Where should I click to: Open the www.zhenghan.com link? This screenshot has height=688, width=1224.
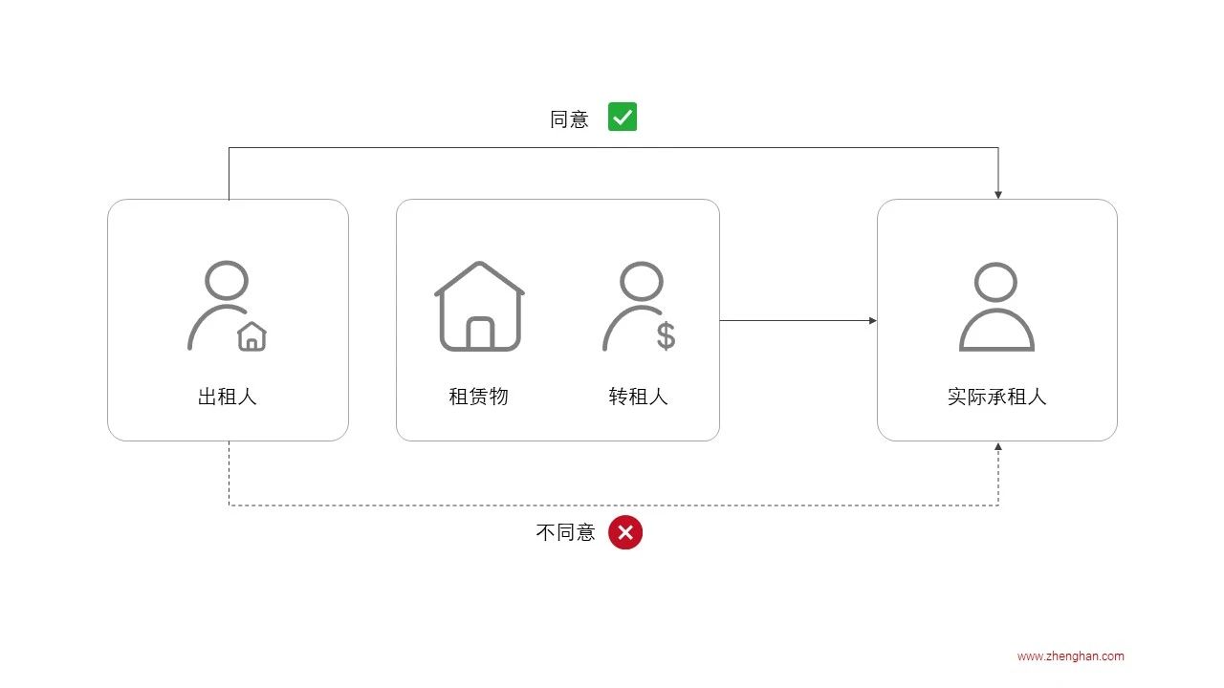tap(1070, 656)
